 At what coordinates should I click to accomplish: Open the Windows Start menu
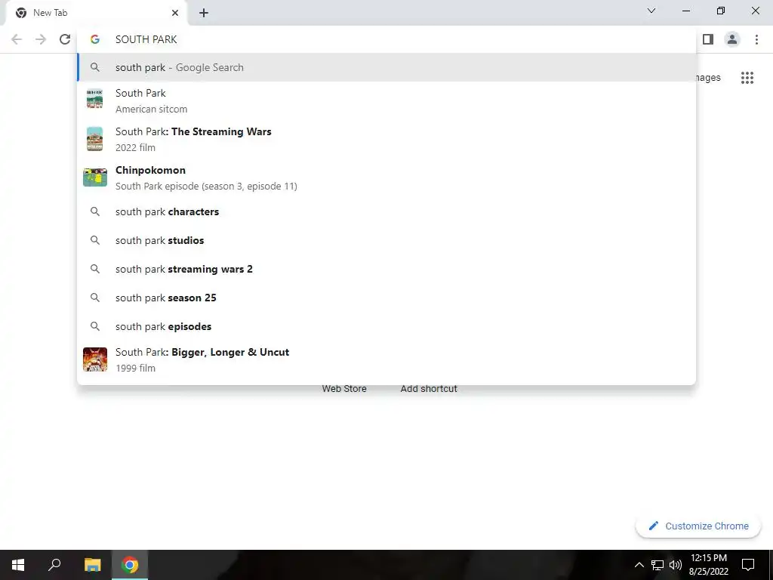pyautogui.click(x=18, y=565)
